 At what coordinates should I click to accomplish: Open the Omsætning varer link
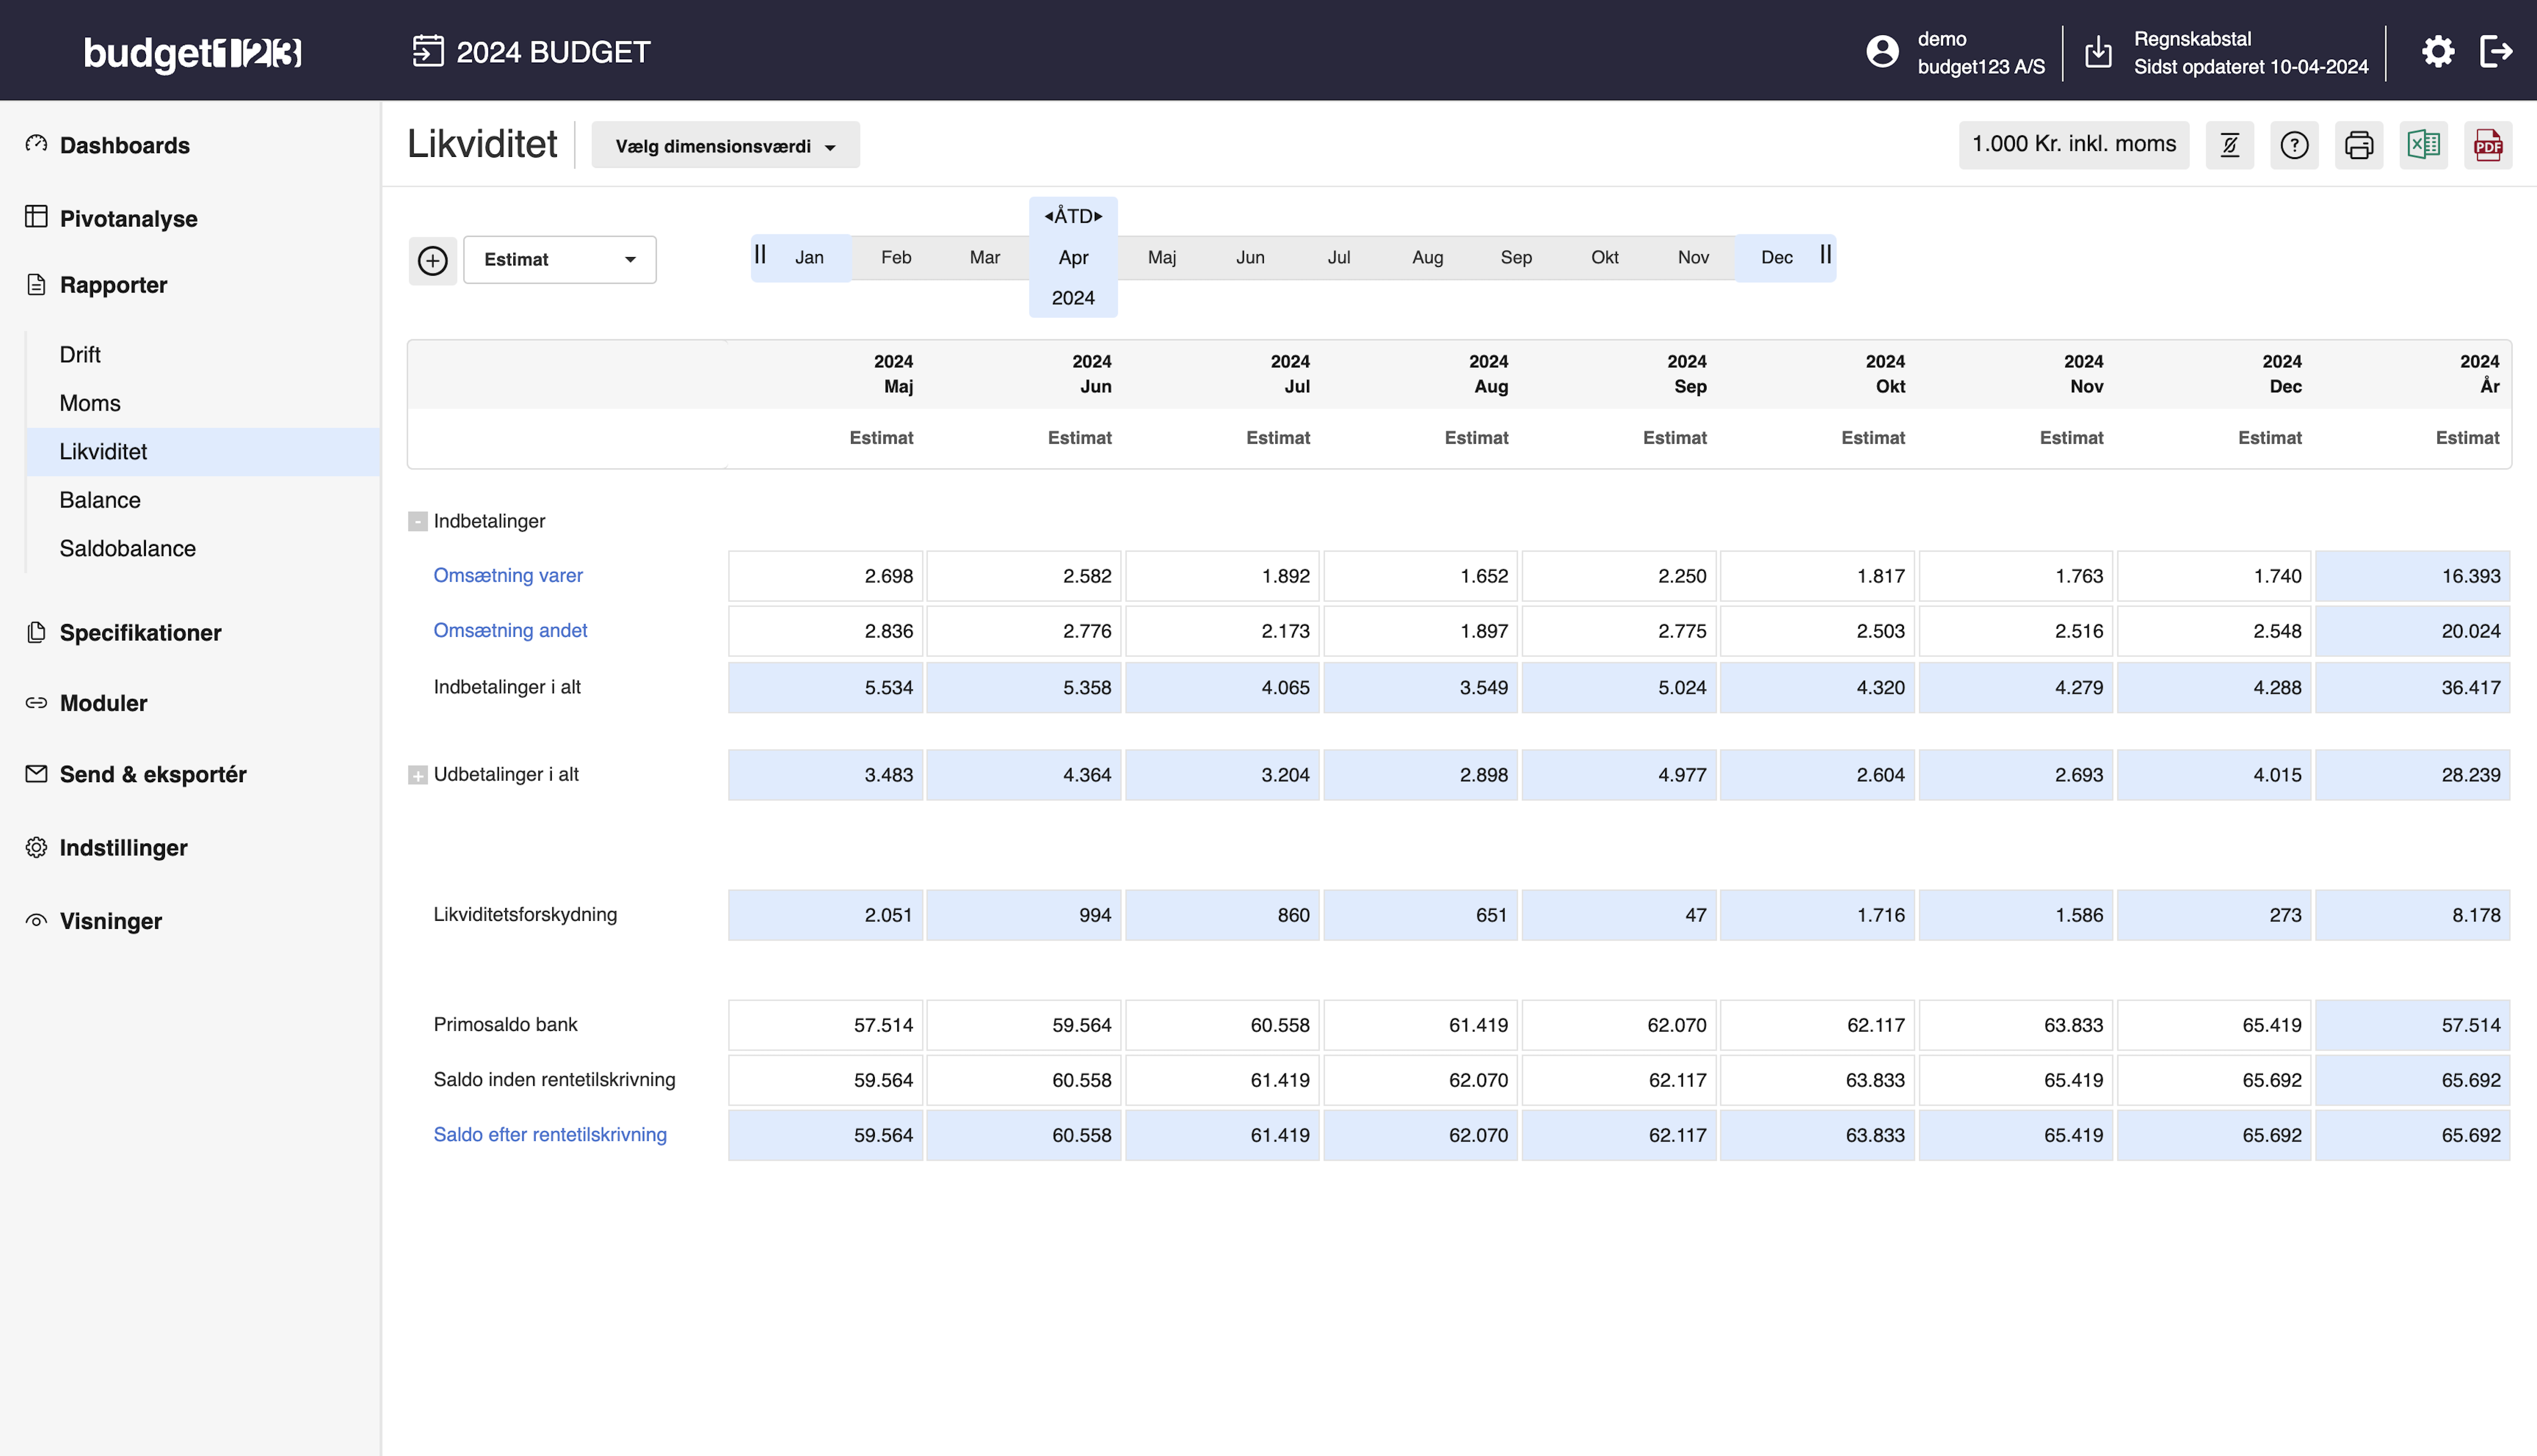[508, 575]
